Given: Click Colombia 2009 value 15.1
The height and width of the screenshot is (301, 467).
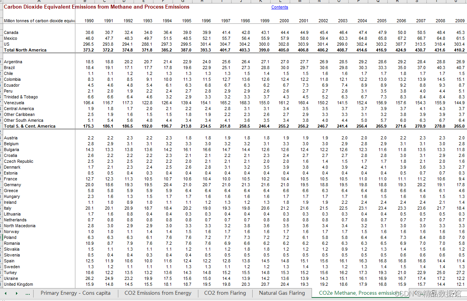Looking at the screenshot, I should (460, 79).
